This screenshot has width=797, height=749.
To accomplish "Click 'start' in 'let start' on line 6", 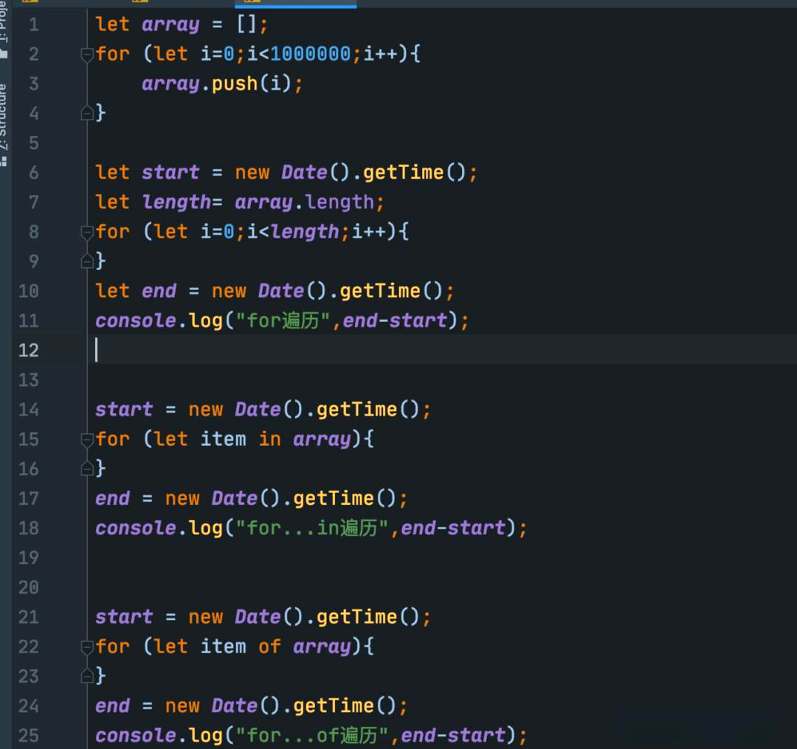I will (x=170, y=172).
